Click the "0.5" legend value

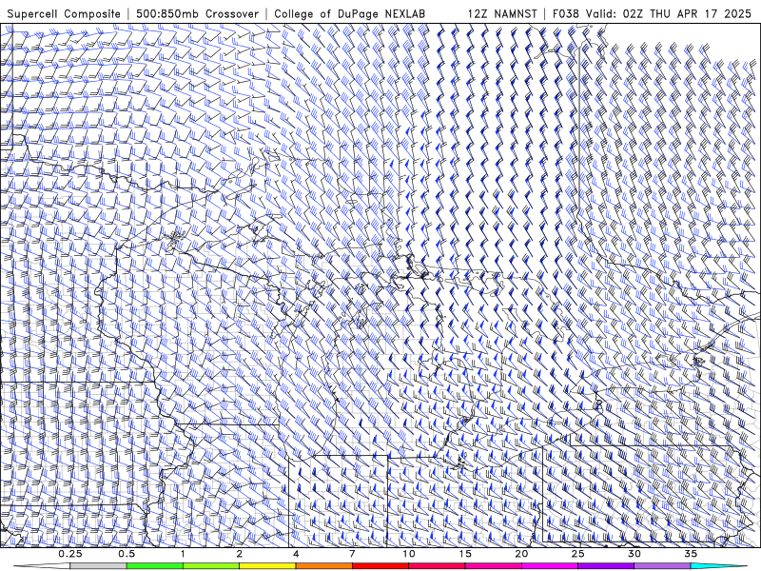[127, 554]
